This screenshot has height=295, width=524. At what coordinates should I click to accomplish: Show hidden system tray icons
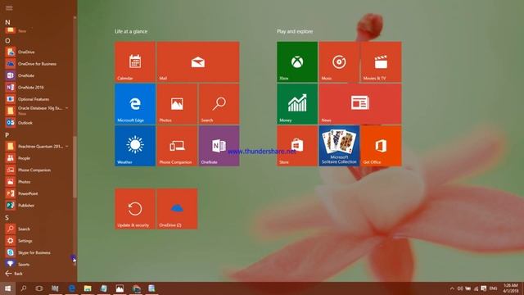coord(452,288)
